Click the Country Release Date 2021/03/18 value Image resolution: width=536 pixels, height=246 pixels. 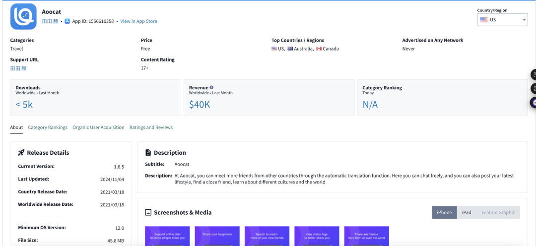tap(112, 192)
